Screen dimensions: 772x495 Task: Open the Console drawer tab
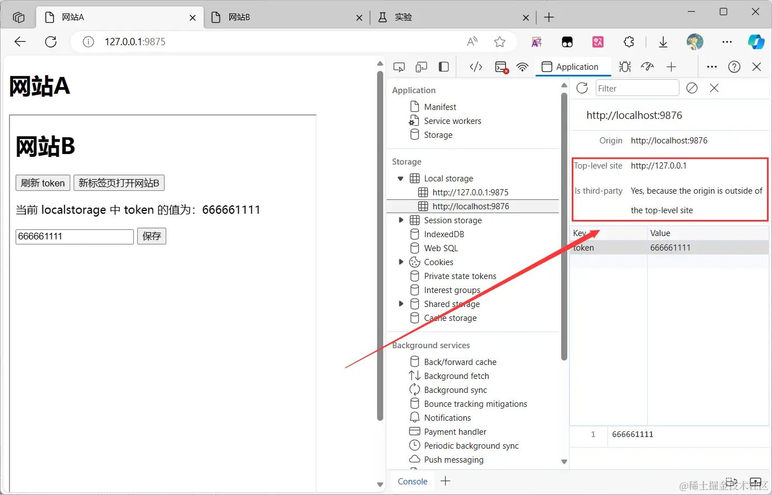click(x=413, y=481)
